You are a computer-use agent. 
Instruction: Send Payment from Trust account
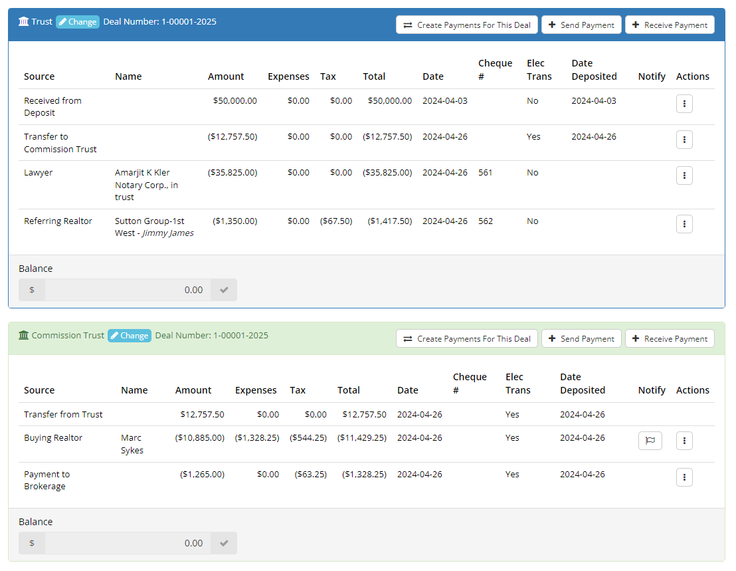pos(581,25)
